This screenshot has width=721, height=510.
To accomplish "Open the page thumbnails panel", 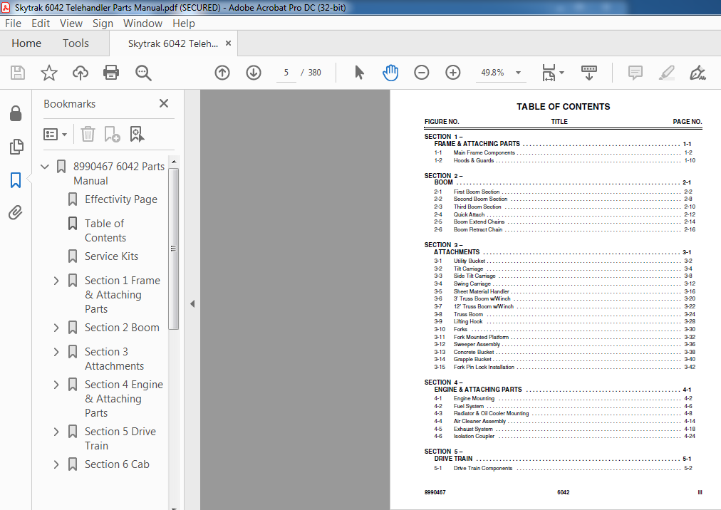I will (x=16, y=146).
